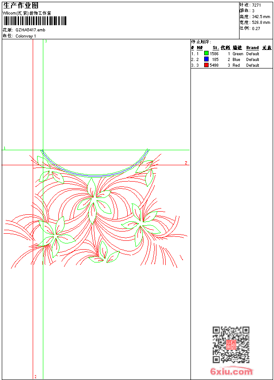
Task: Click the 代码 column header
Action: (x=225, y=48)
